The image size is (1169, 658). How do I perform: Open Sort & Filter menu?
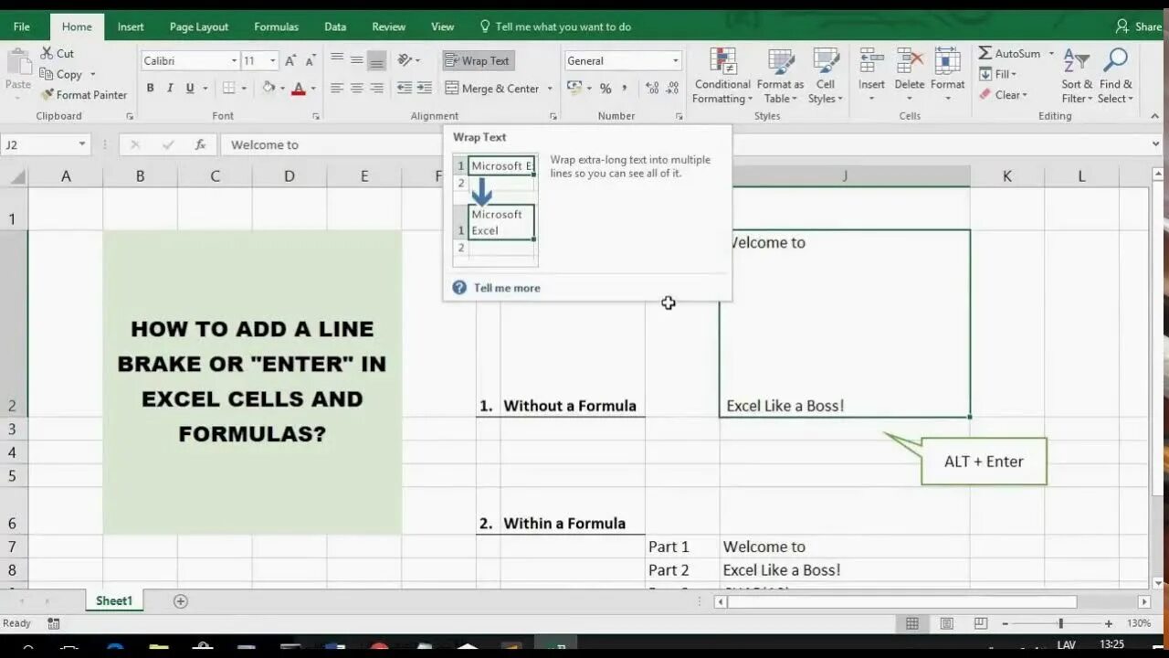[x=1077, y=76]
